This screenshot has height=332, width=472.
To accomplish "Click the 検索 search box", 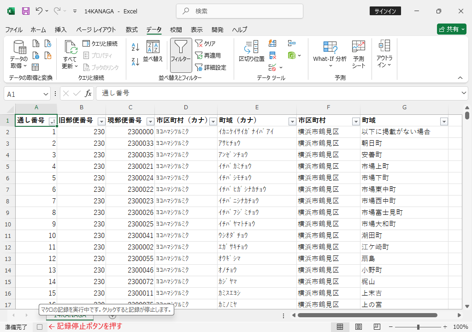I will [240, 11].
